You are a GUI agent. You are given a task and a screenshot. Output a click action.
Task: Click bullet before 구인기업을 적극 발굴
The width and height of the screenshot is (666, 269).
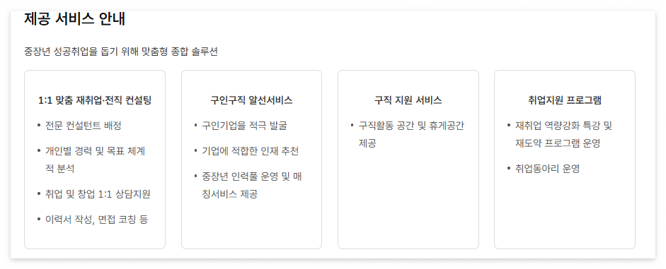pos(196,126)
